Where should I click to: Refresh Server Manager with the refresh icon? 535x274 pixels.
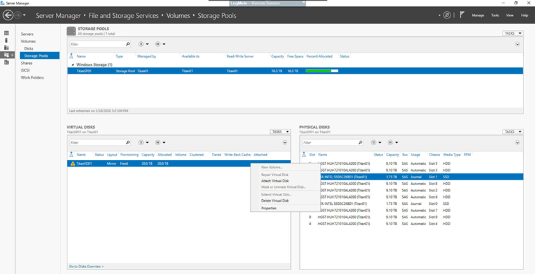(x=447, y=15)
